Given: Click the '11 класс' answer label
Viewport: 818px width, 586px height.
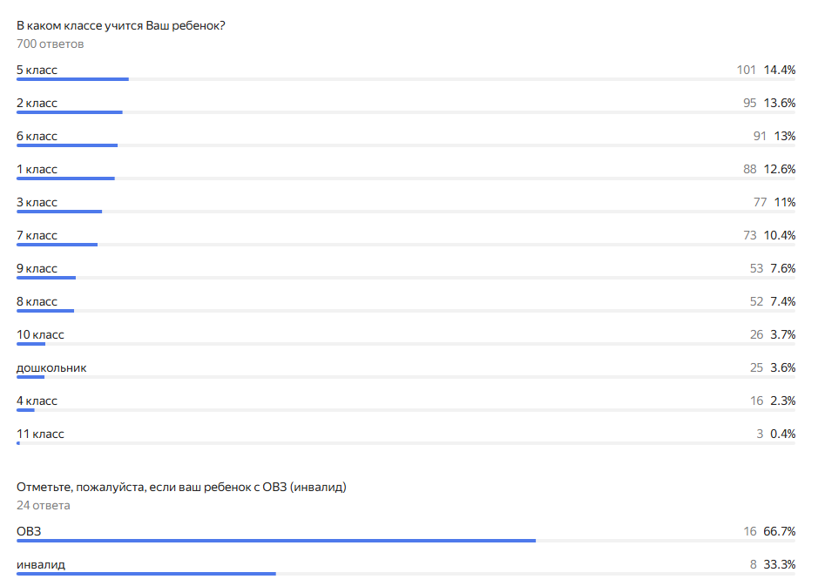Looking at the screenshot, I should [x=40, y=434].
